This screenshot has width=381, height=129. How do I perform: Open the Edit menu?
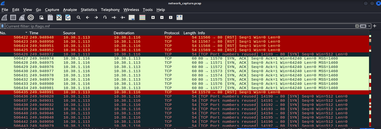[x=16, y=10]
